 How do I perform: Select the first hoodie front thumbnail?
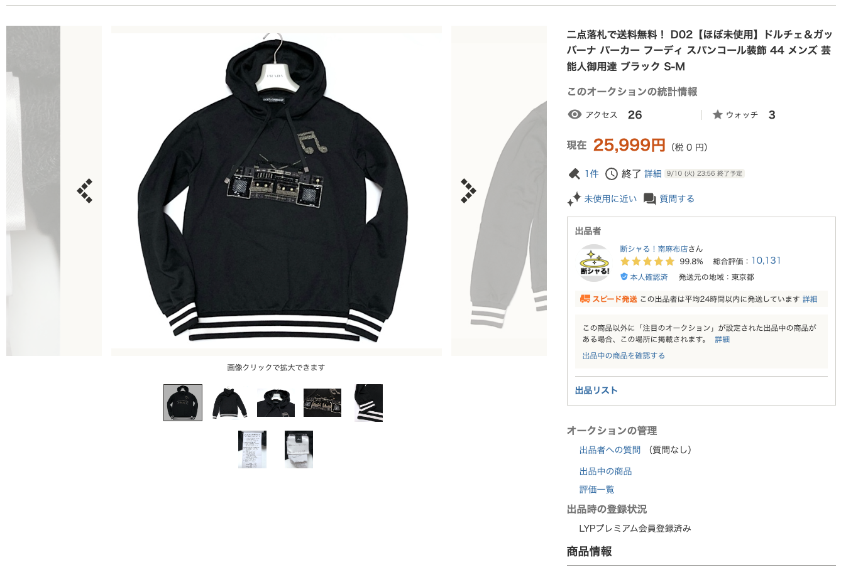183,402
